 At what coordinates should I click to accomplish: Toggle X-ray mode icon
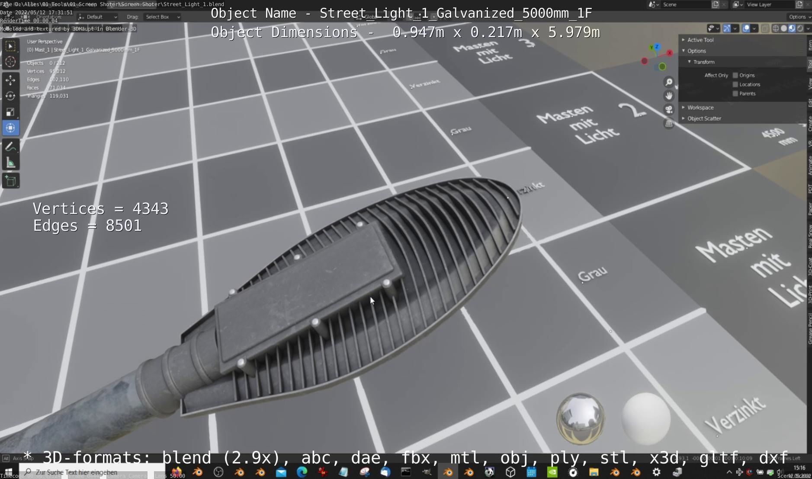pyautogui.click(x=765, y=29)
